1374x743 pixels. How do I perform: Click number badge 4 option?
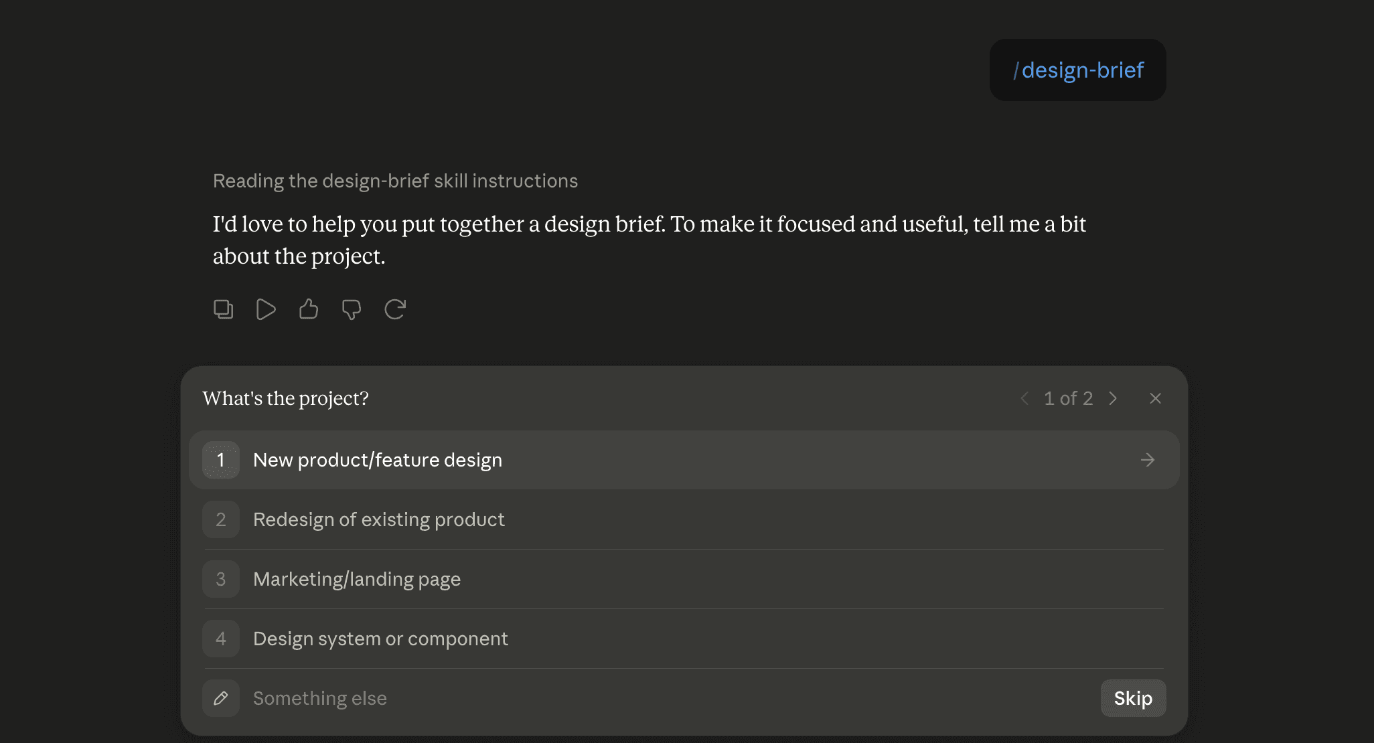tap(221, 639)
